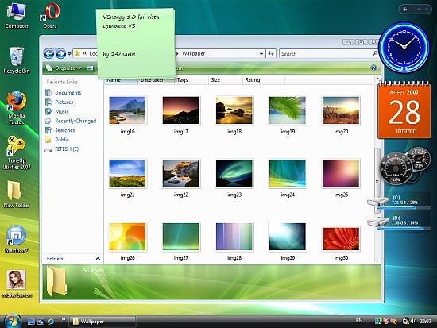Launch the Mozilla Firefox desktop icon
437x328 pixels.
[17, 107]
